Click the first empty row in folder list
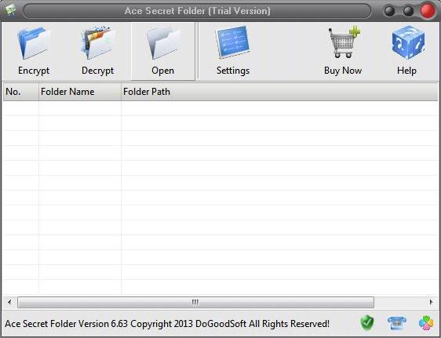Image resolution: width=441 pixels, height=338 pixels. click(x=220, y=108)
